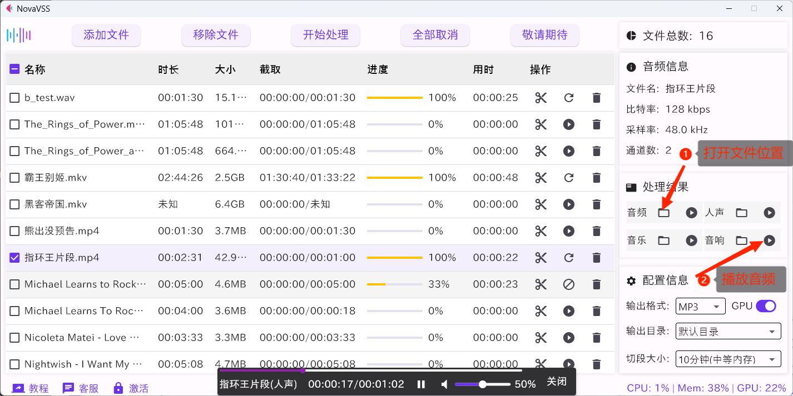
Task: Cancel processing Michael Learns to Rock via stop icon
Action: [x=568, y=284]
